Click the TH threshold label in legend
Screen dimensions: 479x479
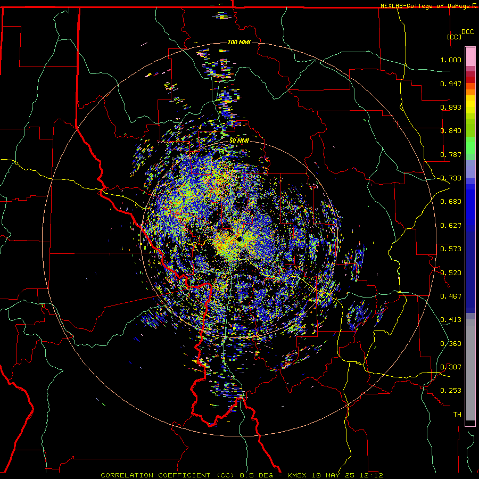tap(457, 415)
